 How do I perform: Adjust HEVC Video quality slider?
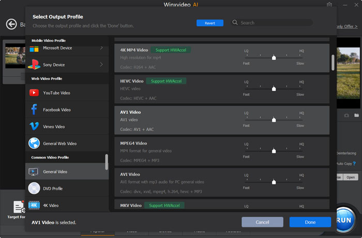pyautogui.click(x=274, y=88)
